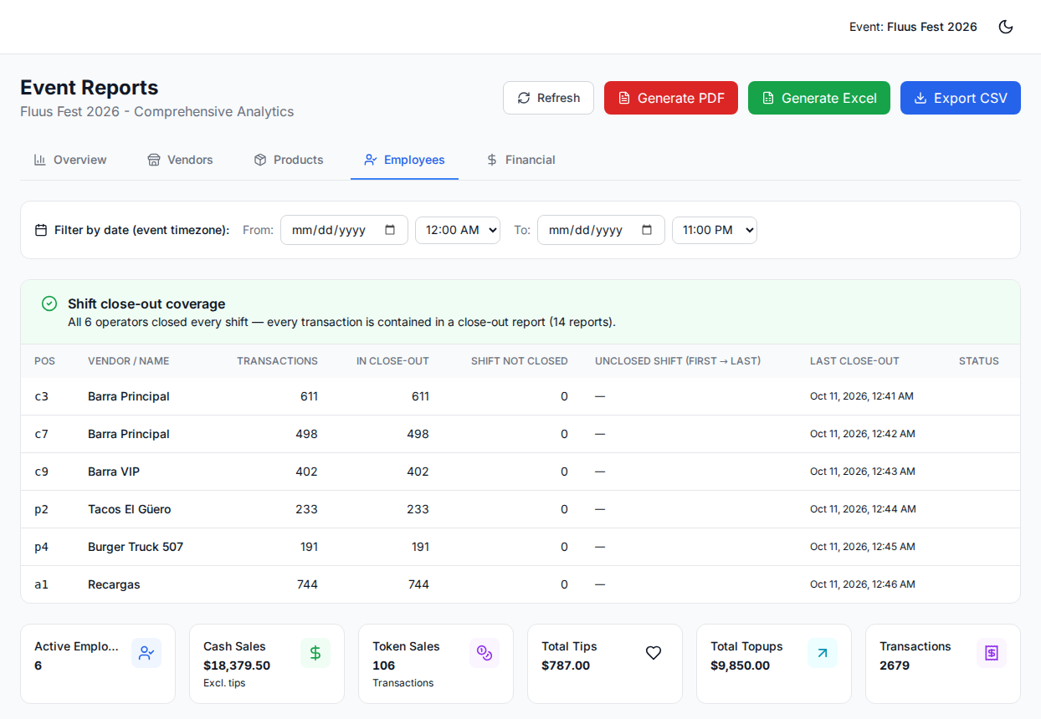
Task: Click Barra VIP vendor name
Action: pyautogui.click(x=114, y=472)
